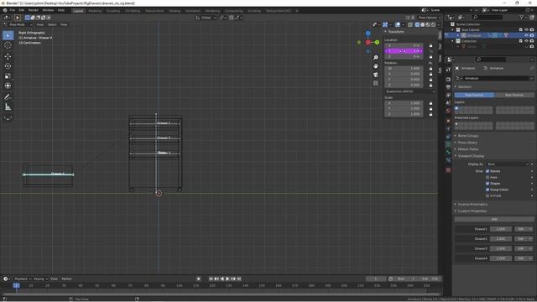Toggle the camera view icon

[x=376, y=75]
